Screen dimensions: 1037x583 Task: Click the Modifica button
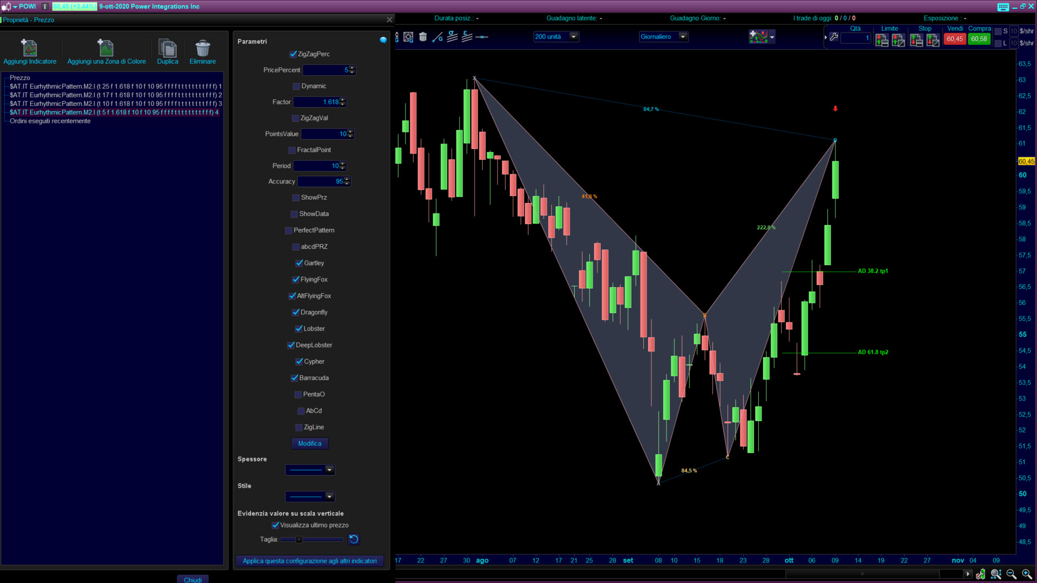tap(309, 444)
